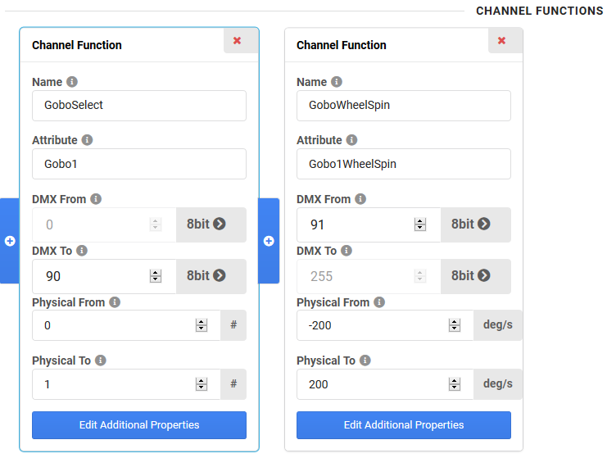Step the GoboWheelSpin DMX From value 91
Viewport: 607px width, 458px height.
click(x=420, y=224)
